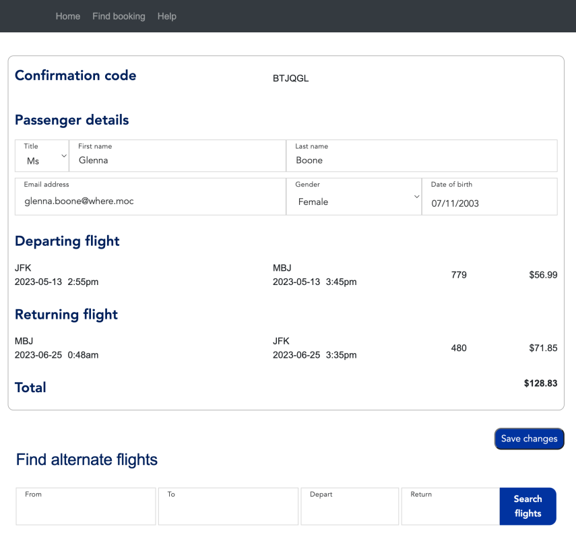Click the First name field
The image size is (576, 535).
[177, 160]
